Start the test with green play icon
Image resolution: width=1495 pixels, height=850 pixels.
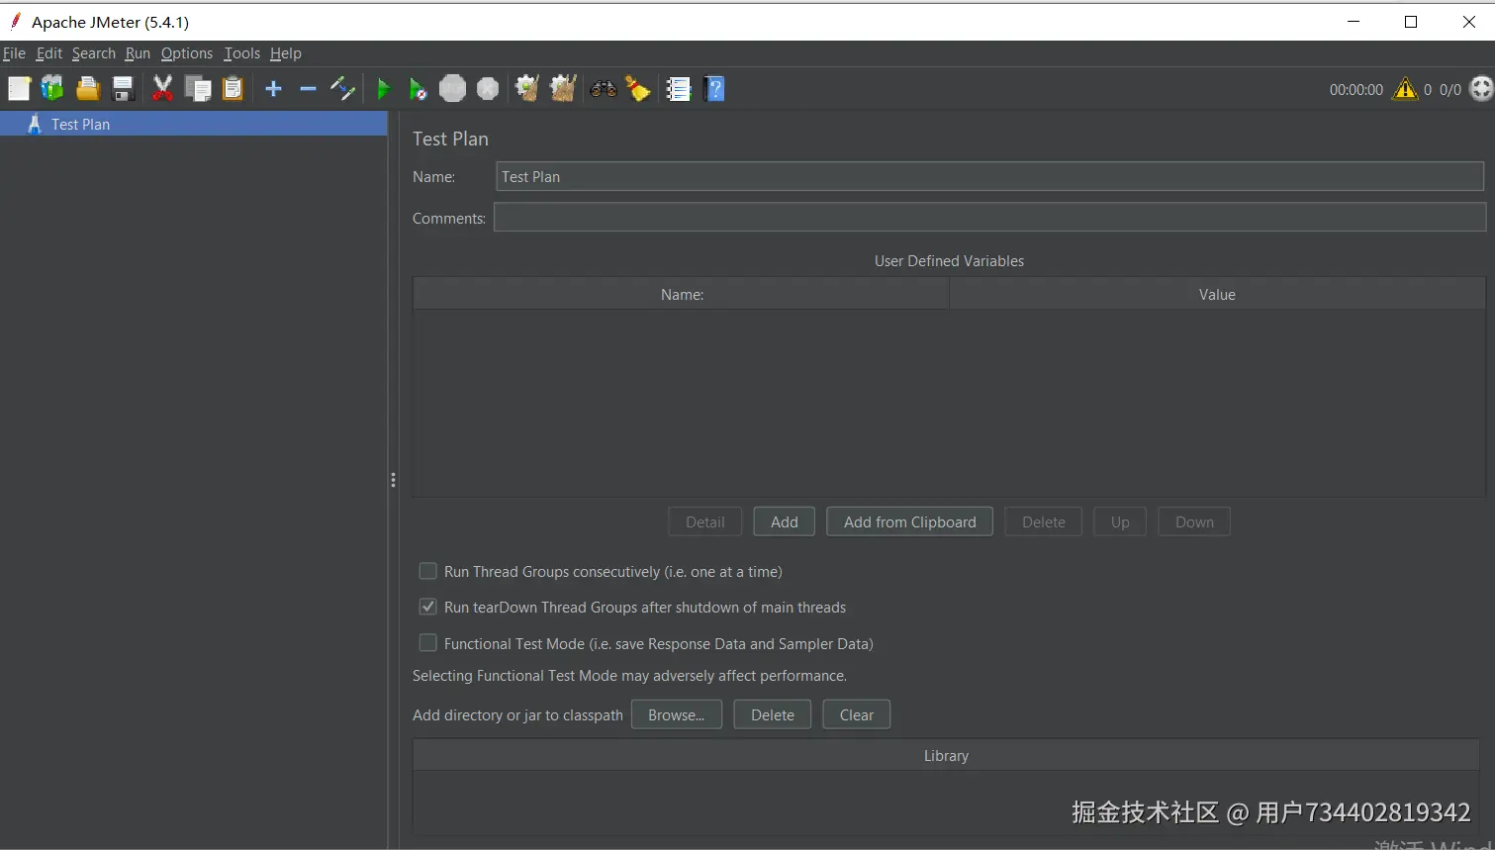click(384, 89)
